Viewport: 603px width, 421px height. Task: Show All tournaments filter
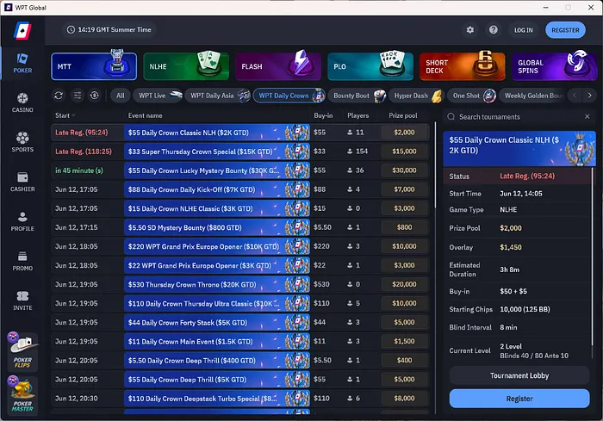click(x=121, y=96)
